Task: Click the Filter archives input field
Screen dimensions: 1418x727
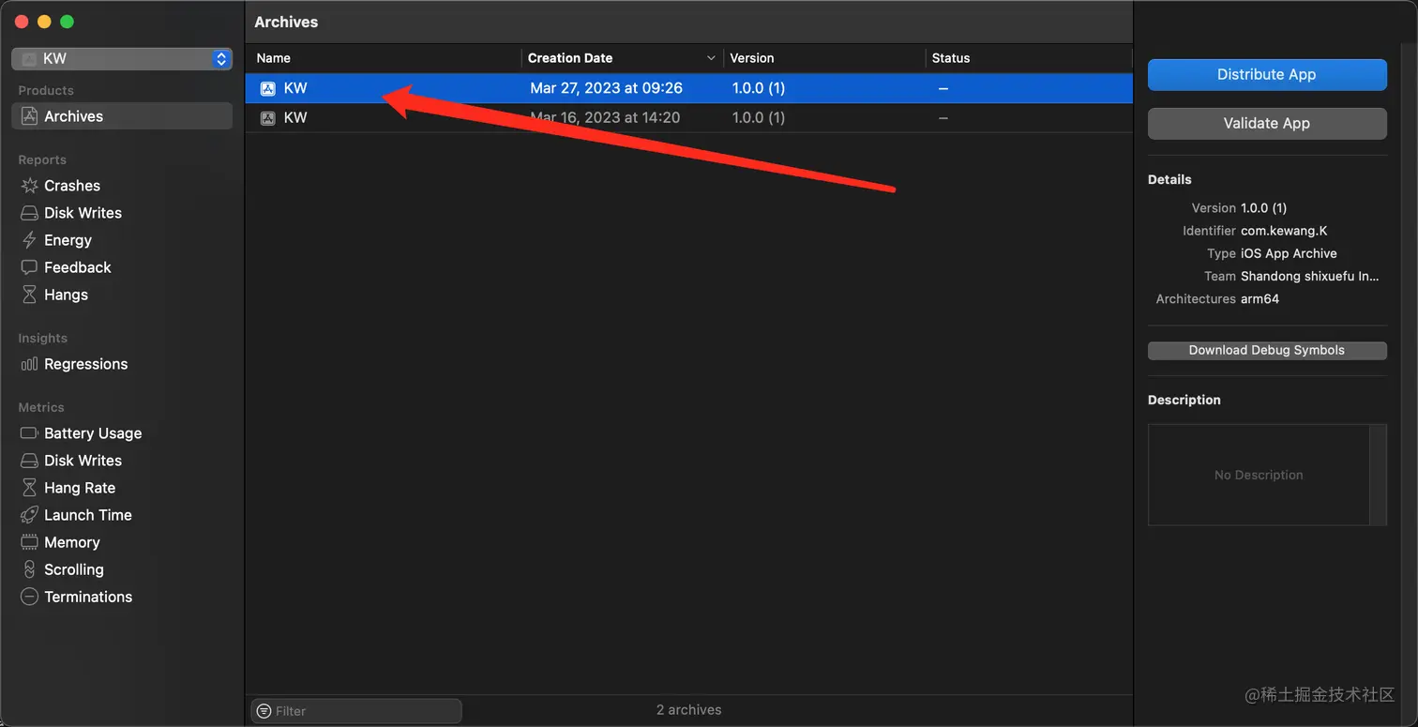Action: (x=356, y=711)
